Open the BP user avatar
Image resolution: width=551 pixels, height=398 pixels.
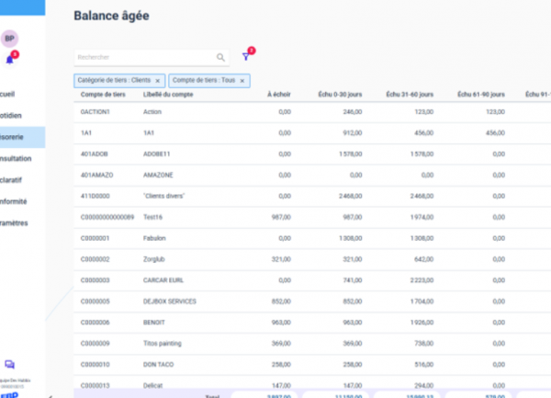coord(9,39)
